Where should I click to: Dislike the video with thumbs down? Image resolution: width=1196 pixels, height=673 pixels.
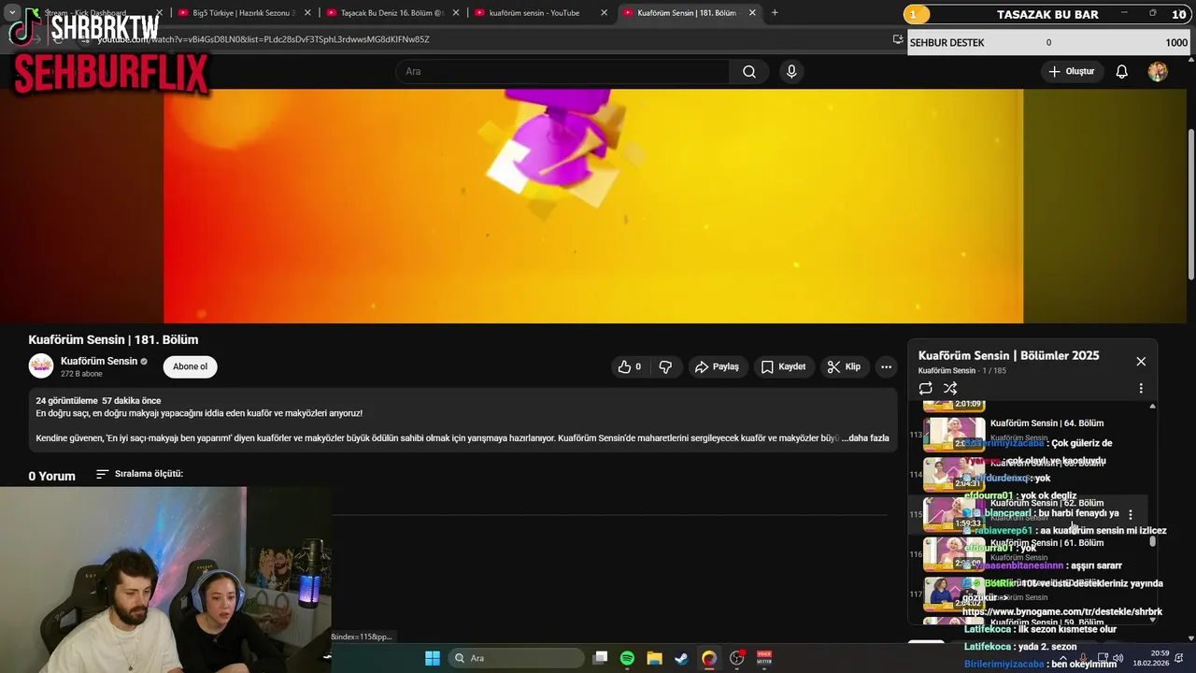(665, 366)
